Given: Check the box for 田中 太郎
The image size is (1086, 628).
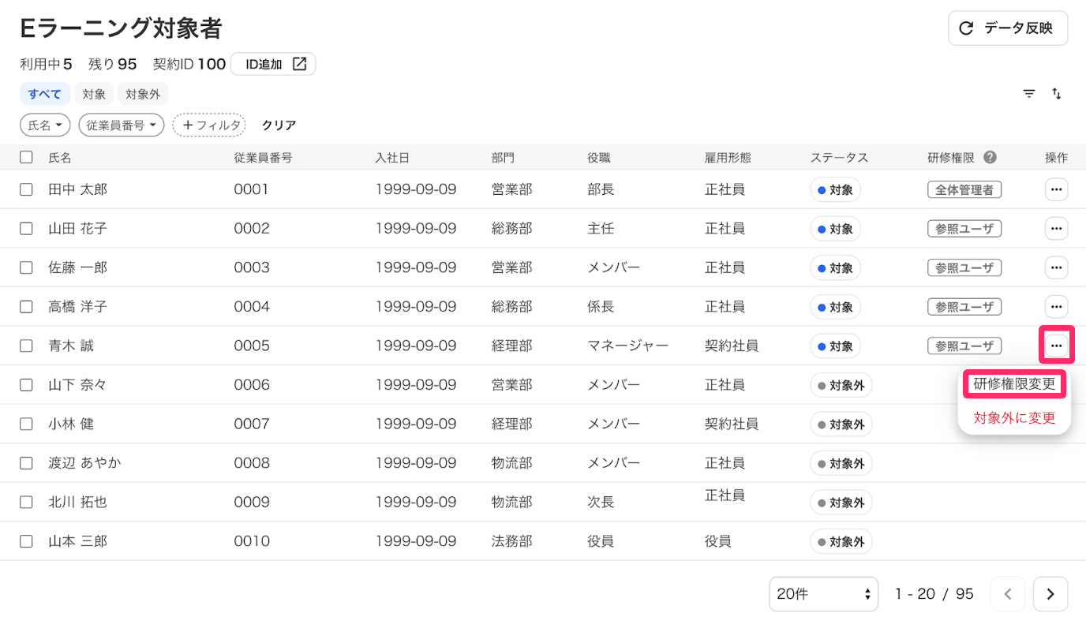Looking at the screenshot, I should (27, 189).
